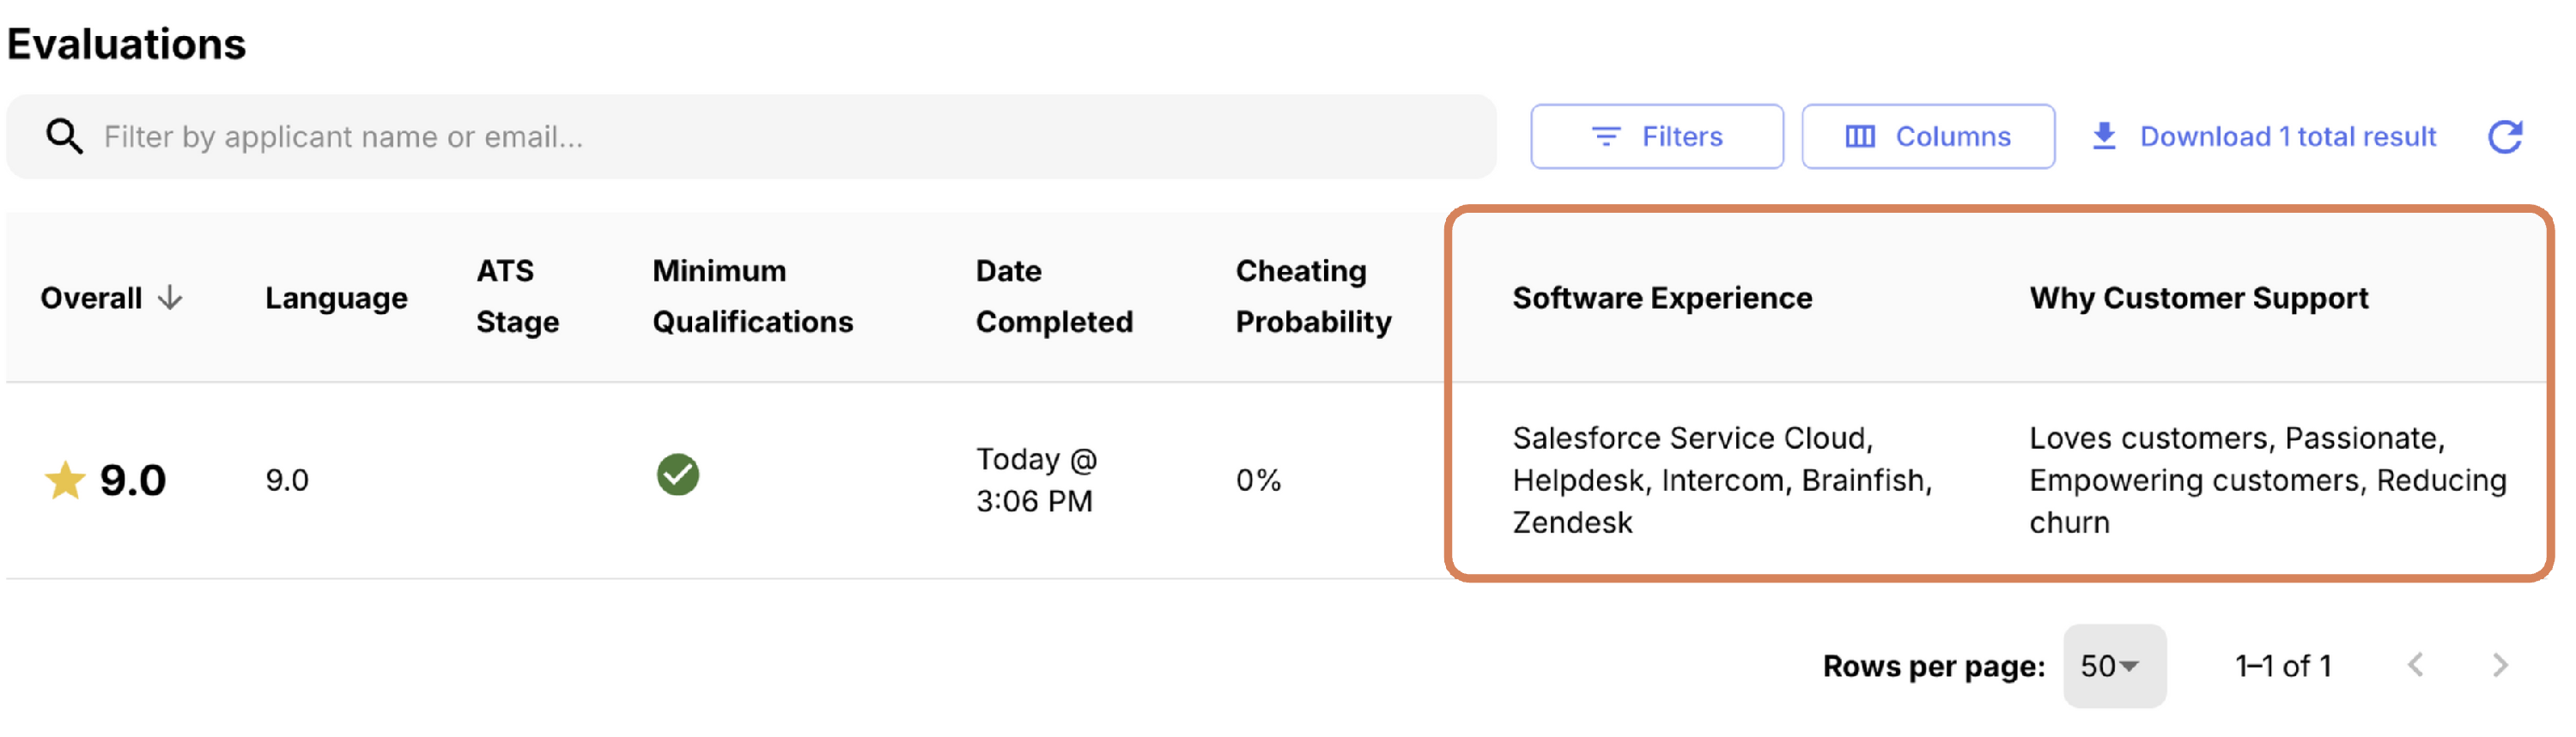Sort by Language column header
The width and height of the screenshot is (2576, 737).
336,298
